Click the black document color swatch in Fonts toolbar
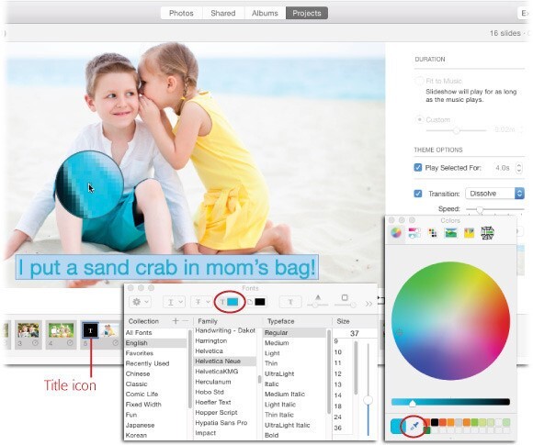 tap(260, 302)
